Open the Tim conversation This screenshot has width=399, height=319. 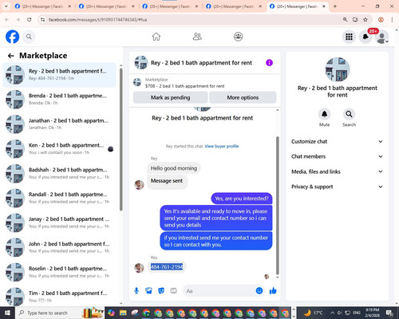pyautogui.click(x=59, y=296)
